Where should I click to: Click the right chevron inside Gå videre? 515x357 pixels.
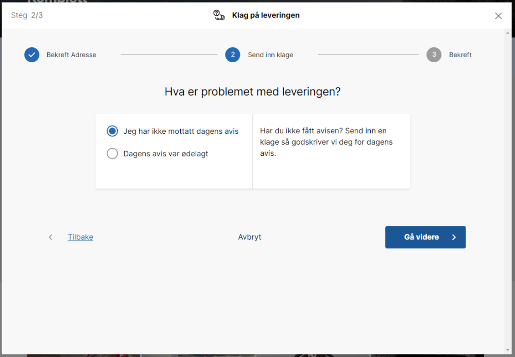point(454,237)
